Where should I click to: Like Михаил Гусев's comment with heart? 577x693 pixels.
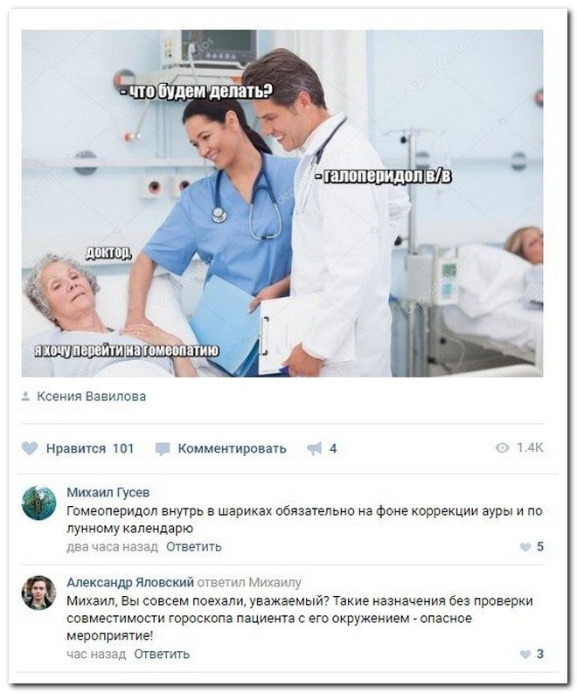click(525, 547)
